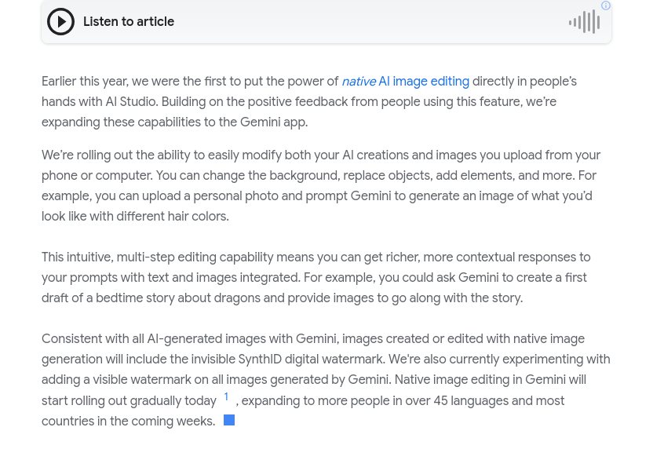Play the article audio
Screen dimensions: 653x460
[60, 22]
